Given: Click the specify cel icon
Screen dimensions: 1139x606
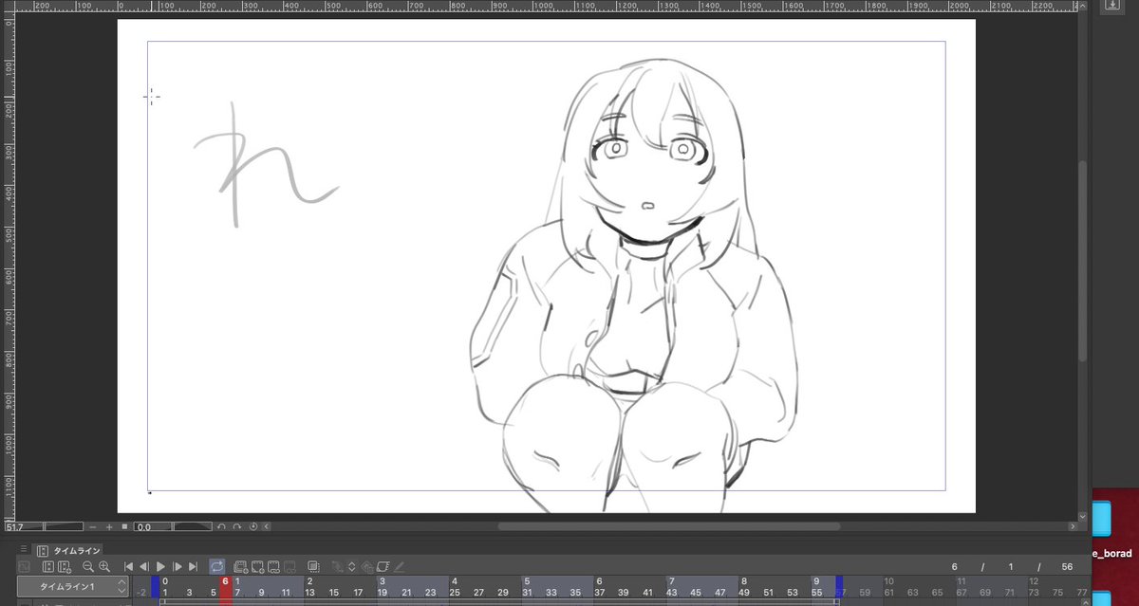Looking at the screenshot, I should pyautogui.click(x=275, y=566).
